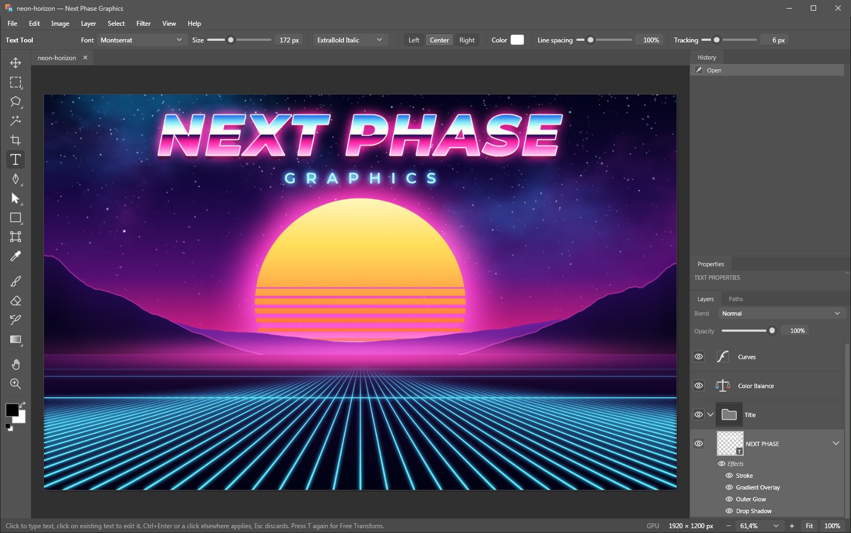Select the Hand tool
Image resolution: width=851 pixels, height=533 pixels.
point(16,364)
